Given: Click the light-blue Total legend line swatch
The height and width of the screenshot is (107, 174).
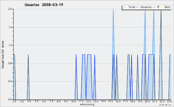Looking at the screenshot, I should coord(125,7).
